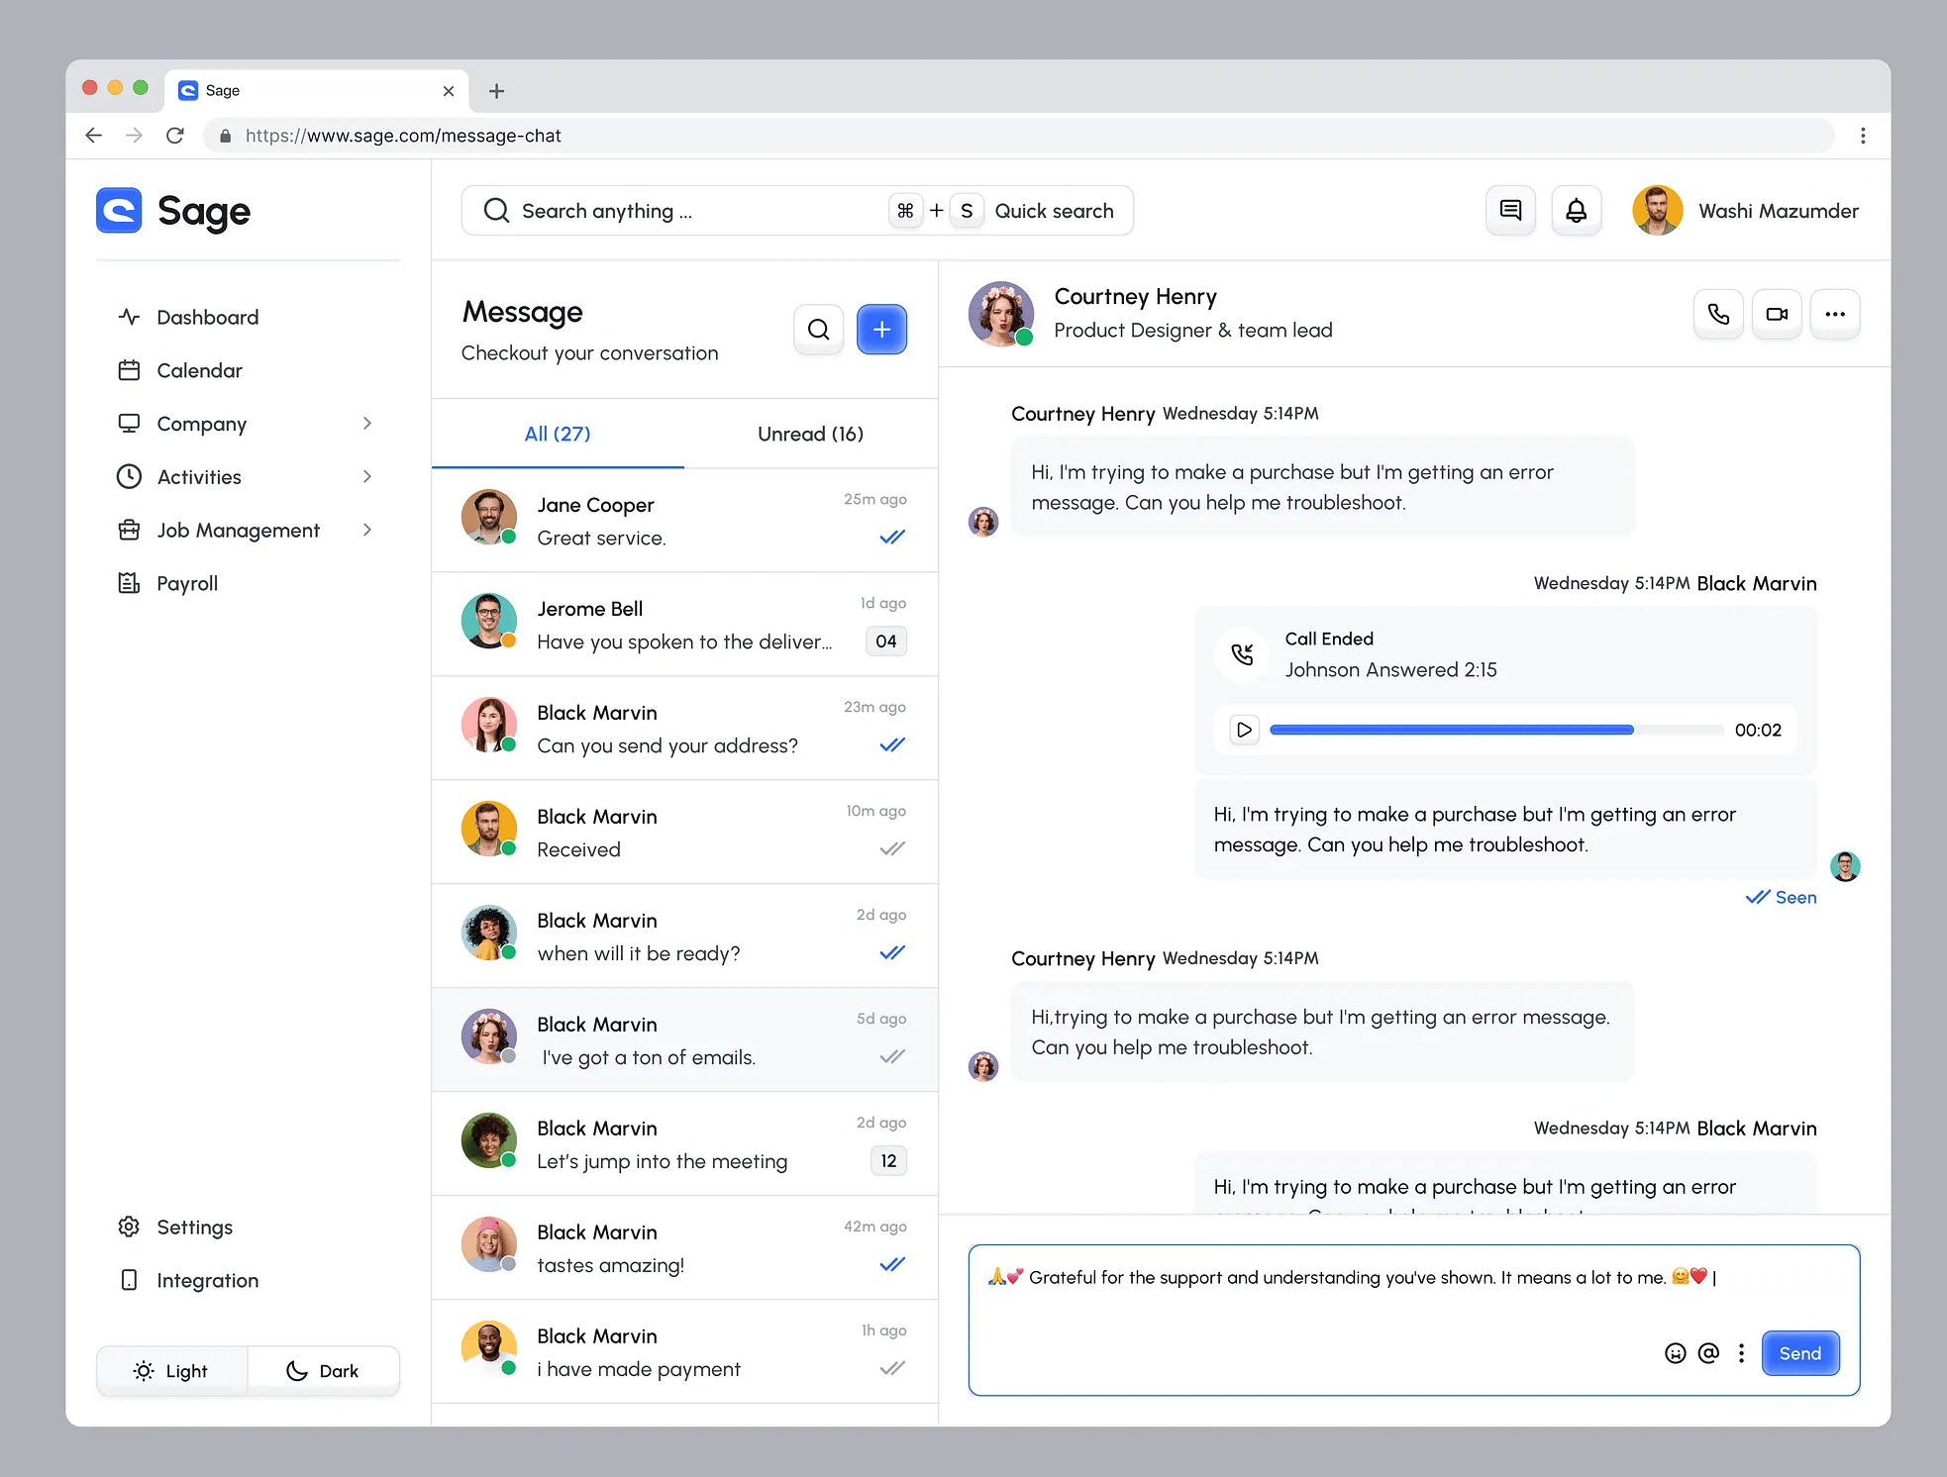This screenshot has width=1947, height=1477.
Task: Click the blue plus button for a new message
Action: [x=881, y=329]
